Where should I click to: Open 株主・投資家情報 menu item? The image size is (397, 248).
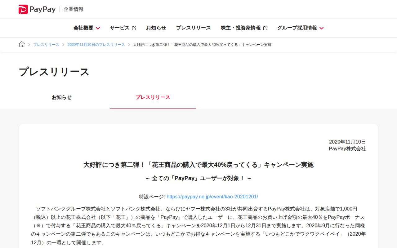(x=241, y=28)
